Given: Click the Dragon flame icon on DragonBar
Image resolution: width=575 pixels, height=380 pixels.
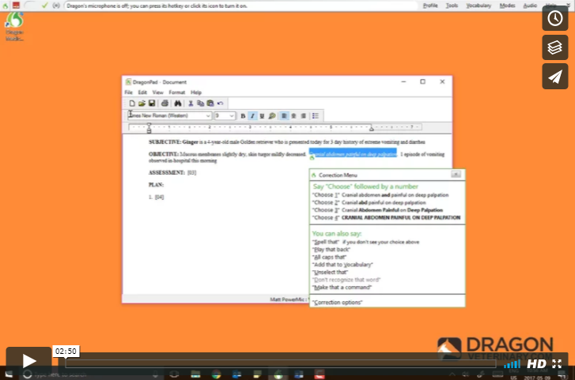Looking at the screenshot, I should [x=5, y=6].
